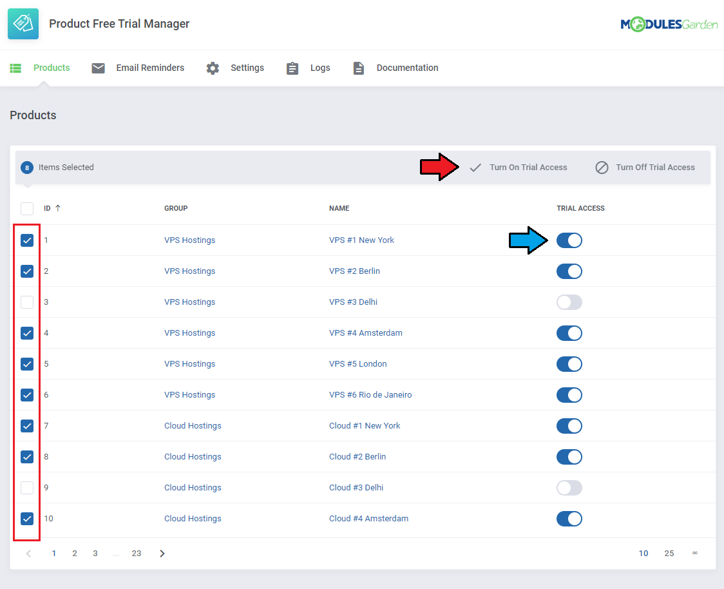The width and height of the screenshot is (724, 589).
Task: Sort by the TRIAL ACCESS column header
Action: coord(580,208)
